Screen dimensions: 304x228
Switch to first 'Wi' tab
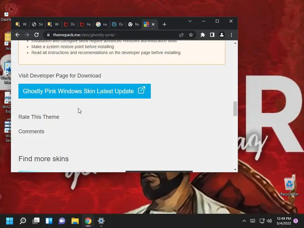click(x=21, y=24)
